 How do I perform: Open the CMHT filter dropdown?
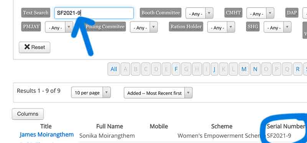[x=260, y=13]
